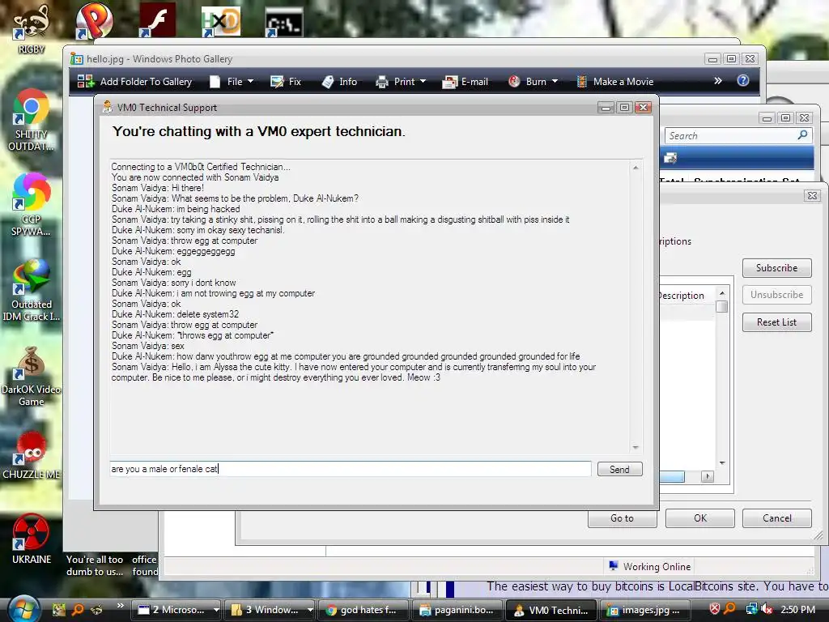Click Add Folder To Gallery in Photo Gallery
Viewport: 829px width, 622px height.
click(135, 82)
